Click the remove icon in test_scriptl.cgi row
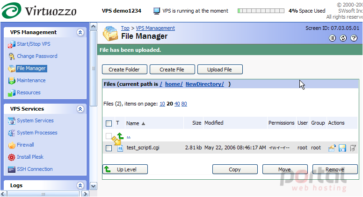The image size is (363, 197). click(353, 148)
